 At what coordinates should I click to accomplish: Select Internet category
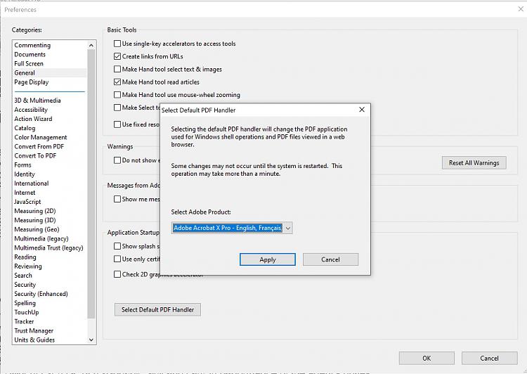click(25, 193)
